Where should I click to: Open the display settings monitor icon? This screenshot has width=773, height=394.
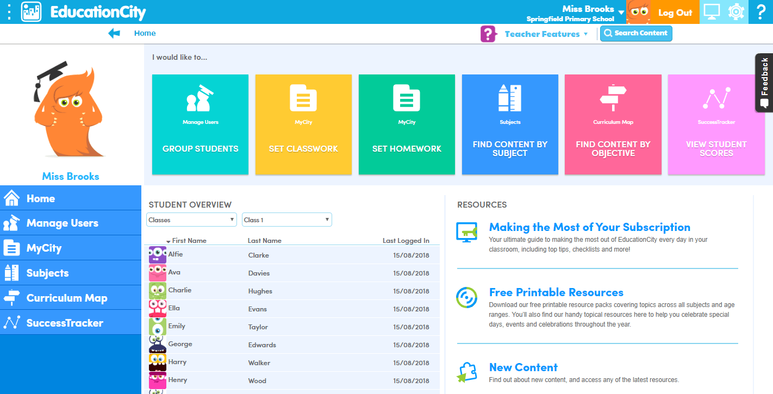[x=713, y=11]
